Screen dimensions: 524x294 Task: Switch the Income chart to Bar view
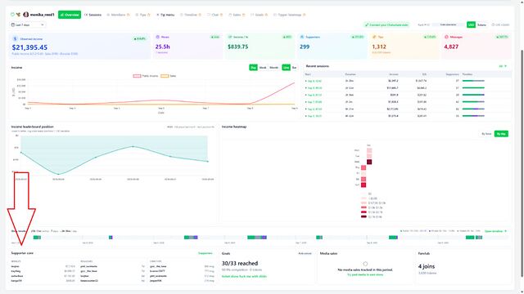295,68
